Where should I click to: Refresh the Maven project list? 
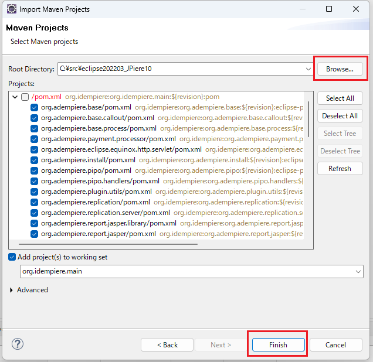tap(340, 169)
